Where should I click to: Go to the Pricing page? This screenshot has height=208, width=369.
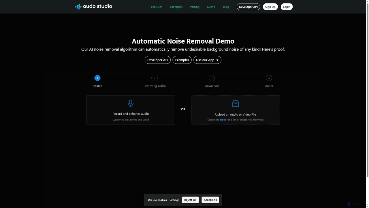click(x=195, y=7)
